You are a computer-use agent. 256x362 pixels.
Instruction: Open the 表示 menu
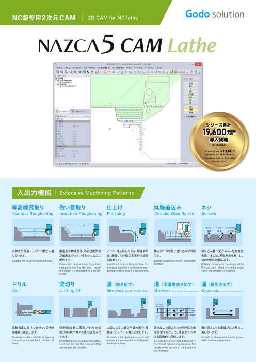point(68,68)
